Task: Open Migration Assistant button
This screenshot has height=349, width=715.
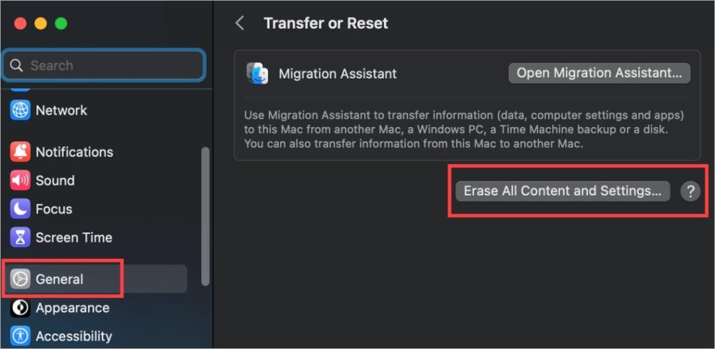Action: [x=598, y=73]
